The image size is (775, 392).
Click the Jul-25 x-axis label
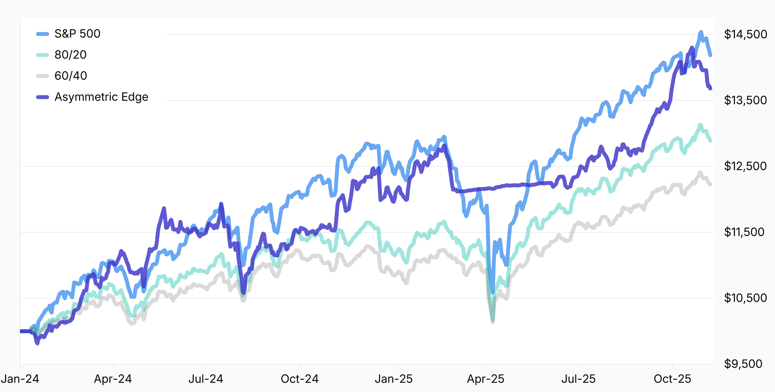pos(578,379)
